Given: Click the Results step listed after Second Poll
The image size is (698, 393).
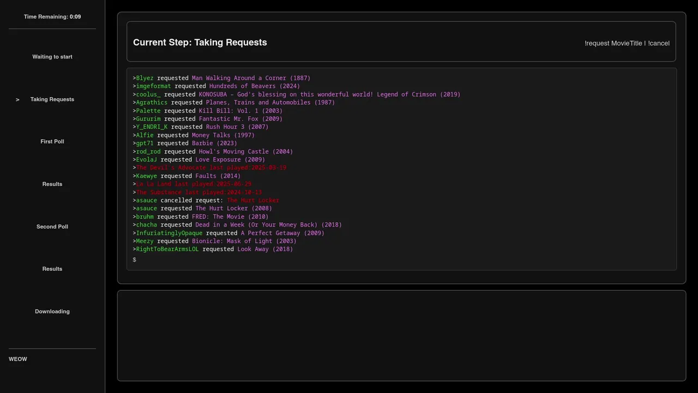Looking at the screenshot, I should [52, 269].
